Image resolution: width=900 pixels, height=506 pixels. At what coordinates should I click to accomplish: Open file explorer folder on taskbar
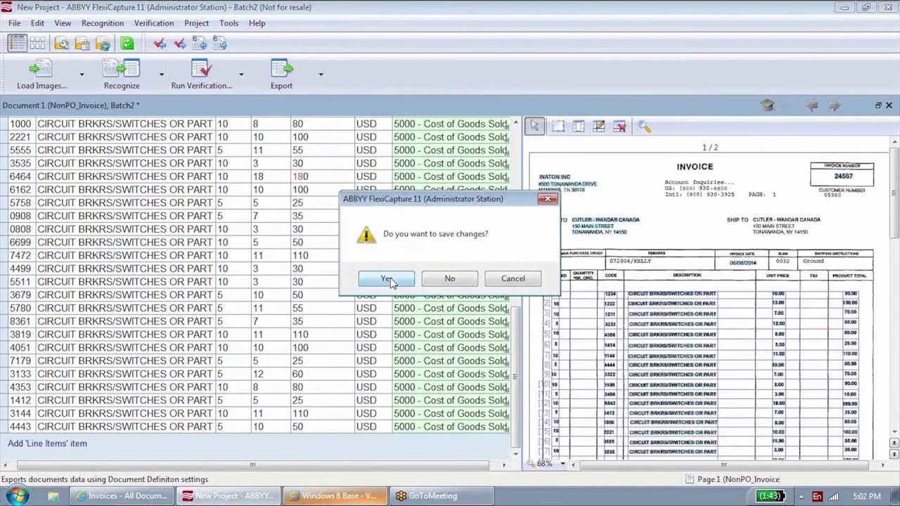(x=53, y=496)
